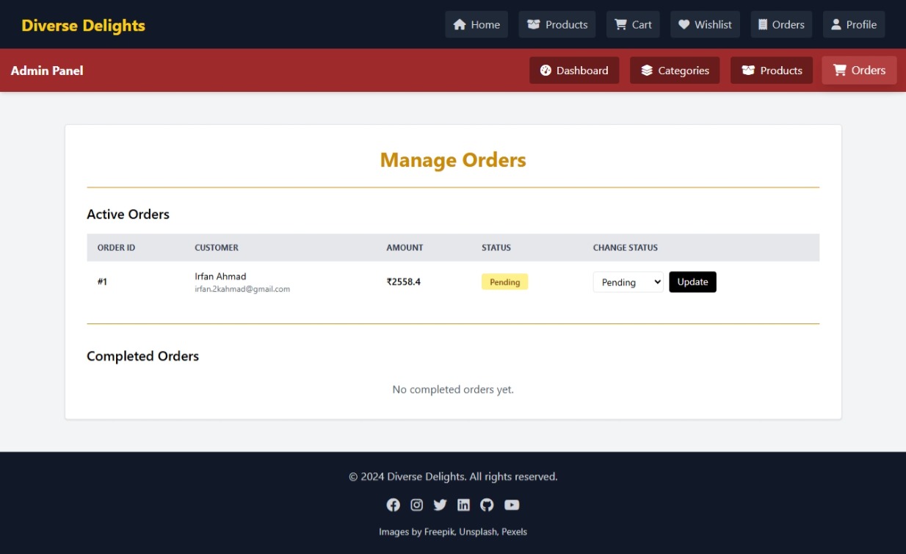The width and height of the screenshot is (906, 554).
Task: Open admin panel Products tab
Action: tap(771, 71)
